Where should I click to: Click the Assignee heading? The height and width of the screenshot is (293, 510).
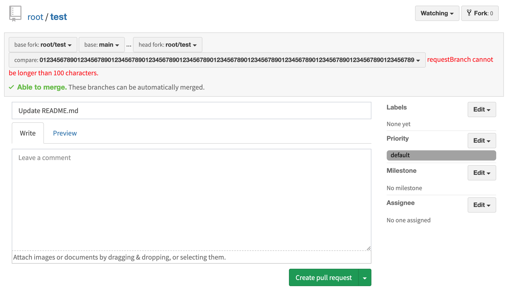(400, 203)
